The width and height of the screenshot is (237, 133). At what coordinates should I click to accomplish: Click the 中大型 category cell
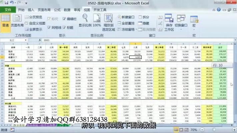pyautogui.click(x=13, y=104)
